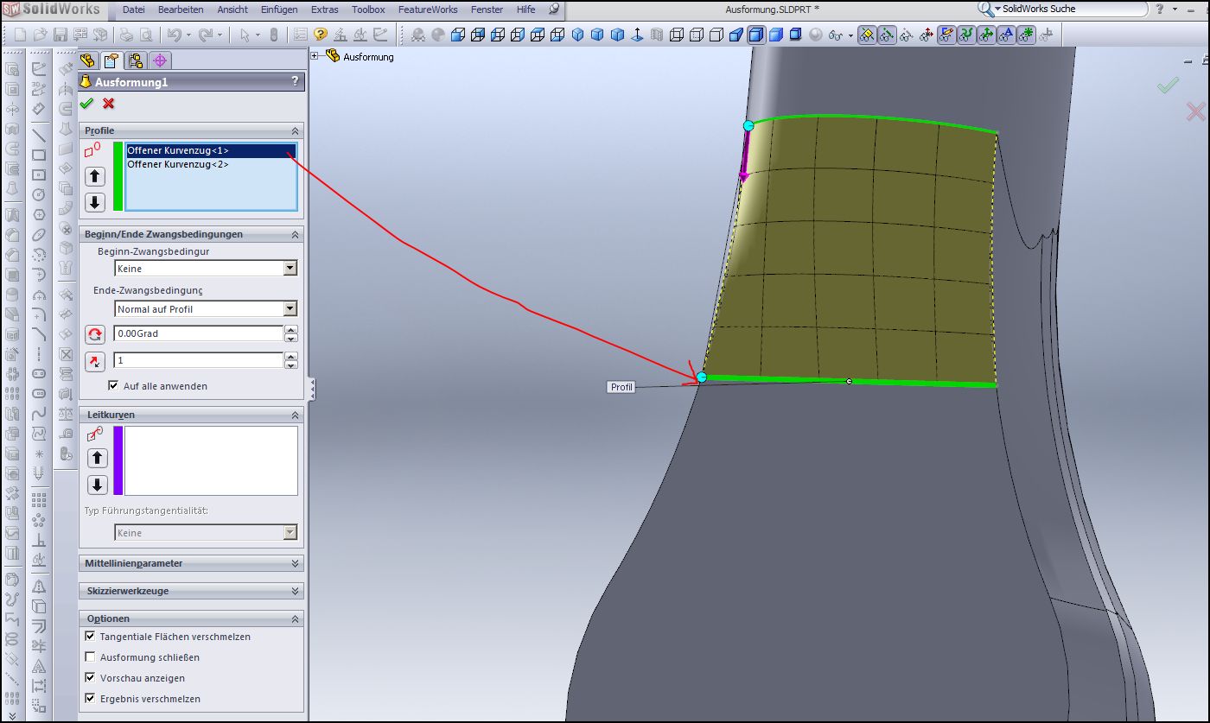This screenshot has height=723, width=1210.
Task: Click the 0.00Grad angle input field
Action: point(198,333)
